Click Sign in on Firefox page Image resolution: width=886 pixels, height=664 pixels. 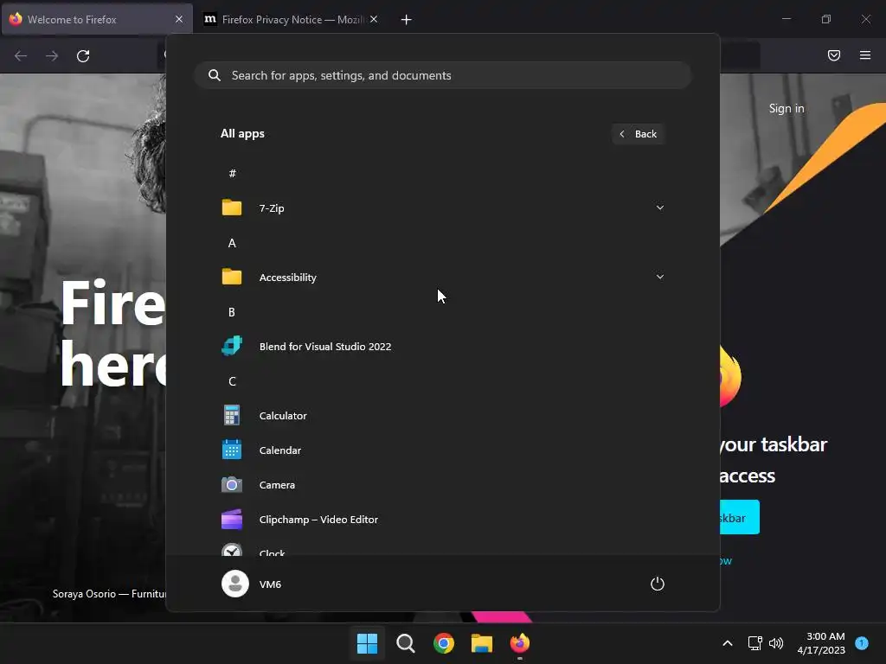click(x=786, y=108)
